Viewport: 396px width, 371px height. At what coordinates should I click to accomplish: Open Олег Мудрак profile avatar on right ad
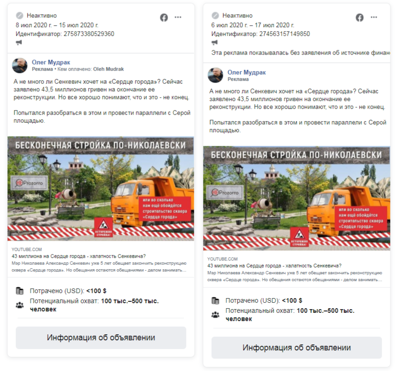coord(215,75)
